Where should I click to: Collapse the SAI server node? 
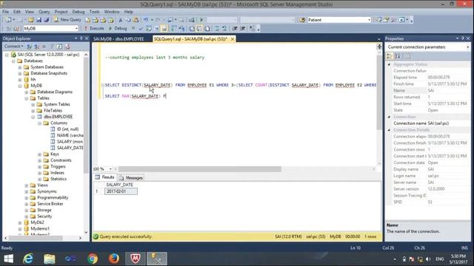pos(7,55)
